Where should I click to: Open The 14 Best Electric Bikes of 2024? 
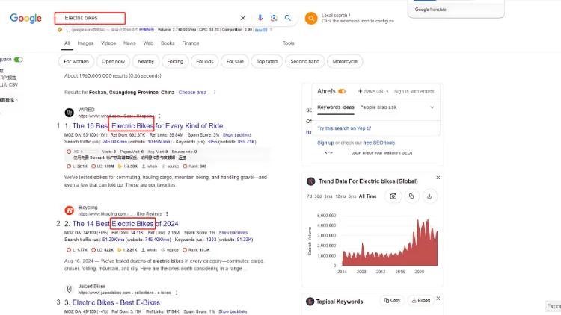125,224
